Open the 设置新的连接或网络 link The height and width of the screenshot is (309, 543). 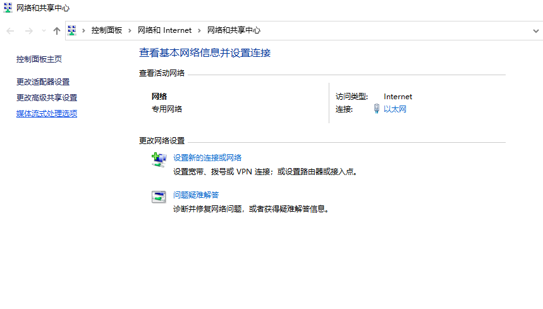pos(207,158)
